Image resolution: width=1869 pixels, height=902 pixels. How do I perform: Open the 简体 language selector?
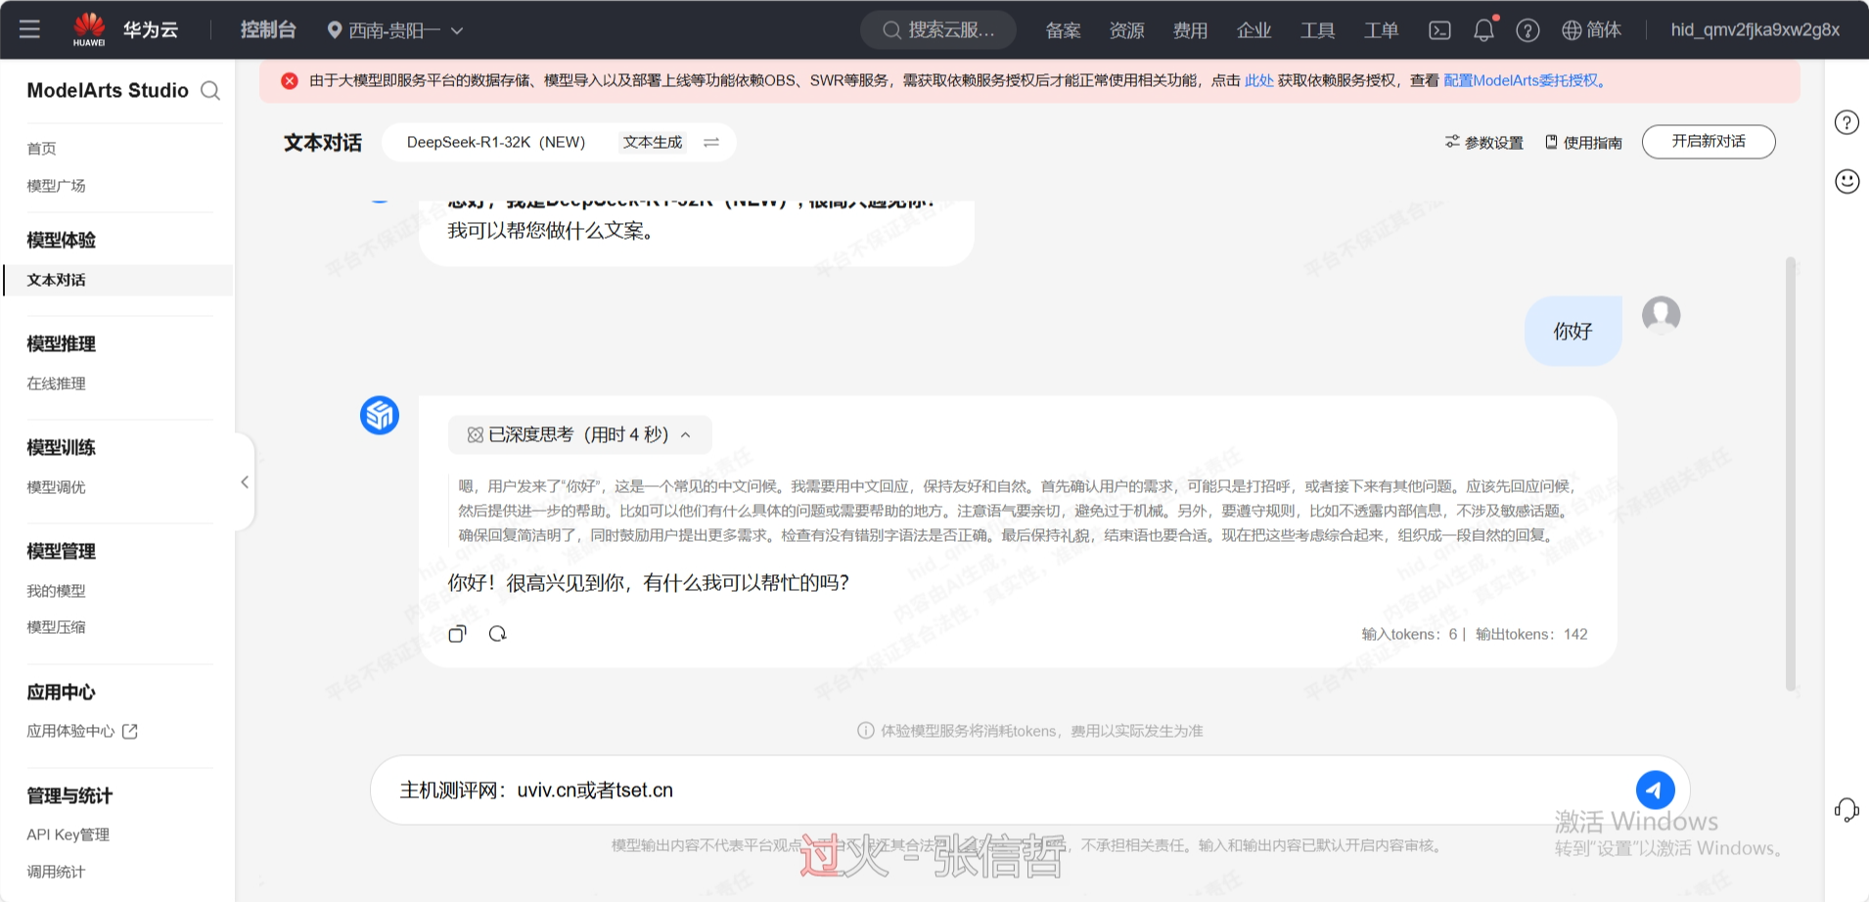coord(1591,30)
